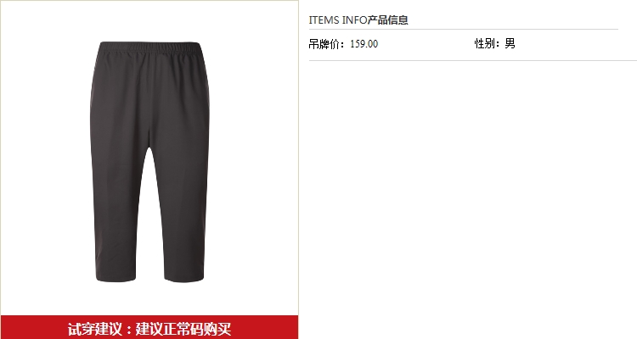The width and height of the screenshot is (637, 339).
Task: Click the white space above the pants
Action: point(149,20)
